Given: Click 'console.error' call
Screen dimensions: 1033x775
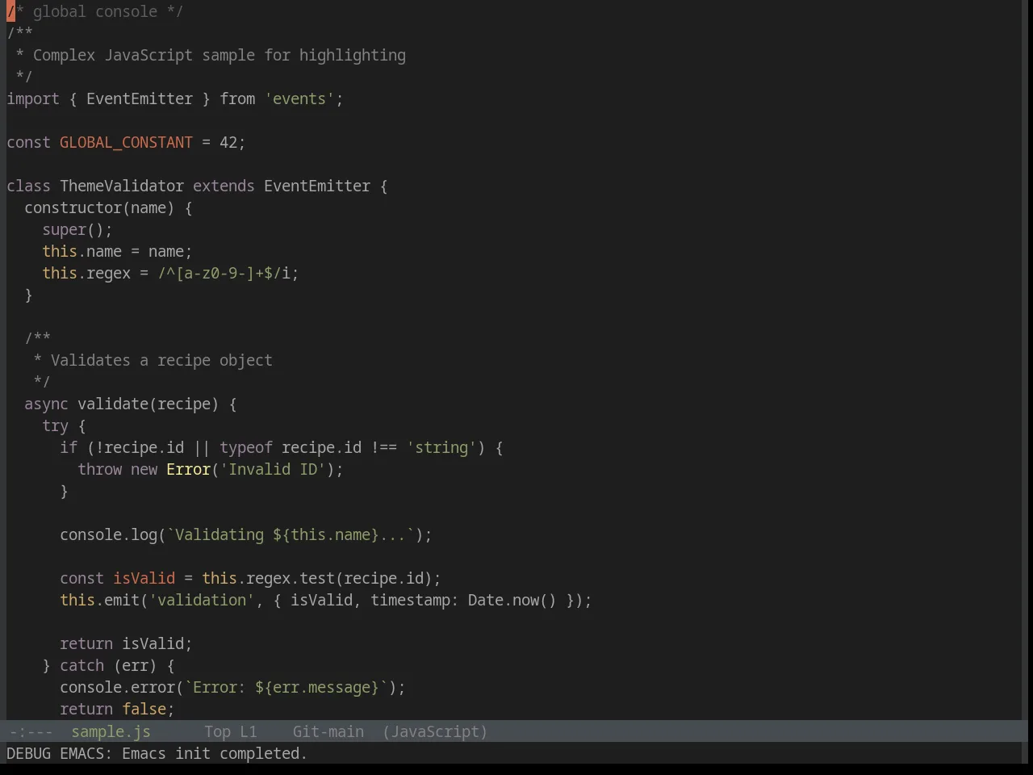Looking at the screenshot, I should point(117,687).
